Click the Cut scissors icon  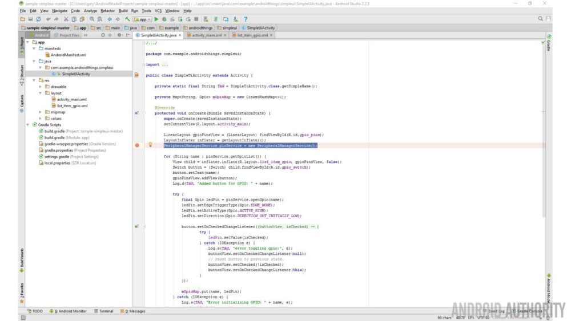pos(66,19)
